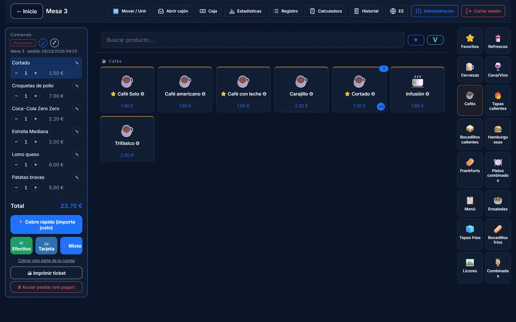Open the ES language selector
516x322 pixels.
click(x=397, y=11)
